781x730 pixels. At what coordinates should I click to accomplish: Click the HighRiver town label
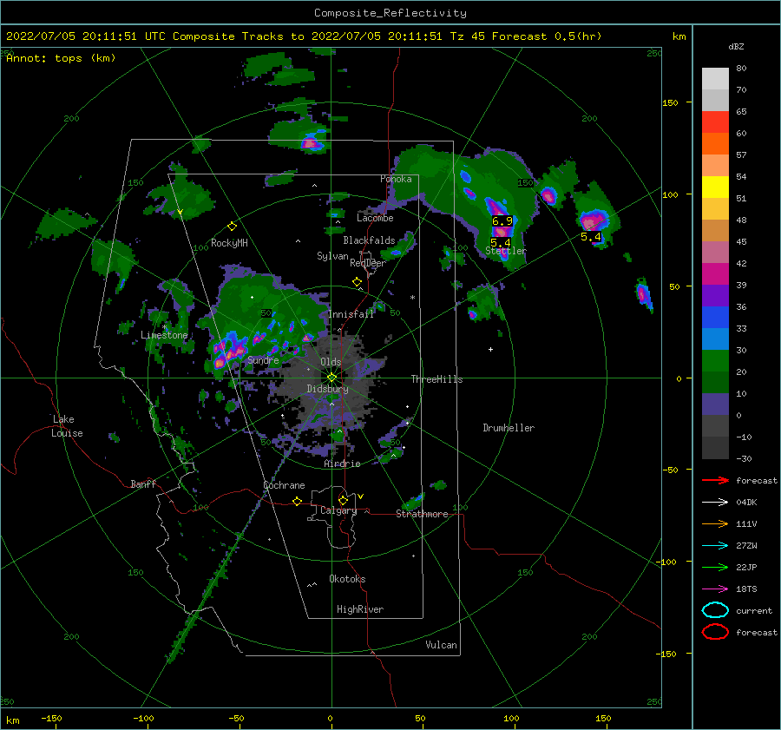pos(360,609)
